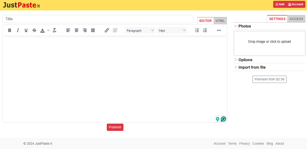Expand the Options section
This screenshot has height=149, width=307.
pos(270,60)
